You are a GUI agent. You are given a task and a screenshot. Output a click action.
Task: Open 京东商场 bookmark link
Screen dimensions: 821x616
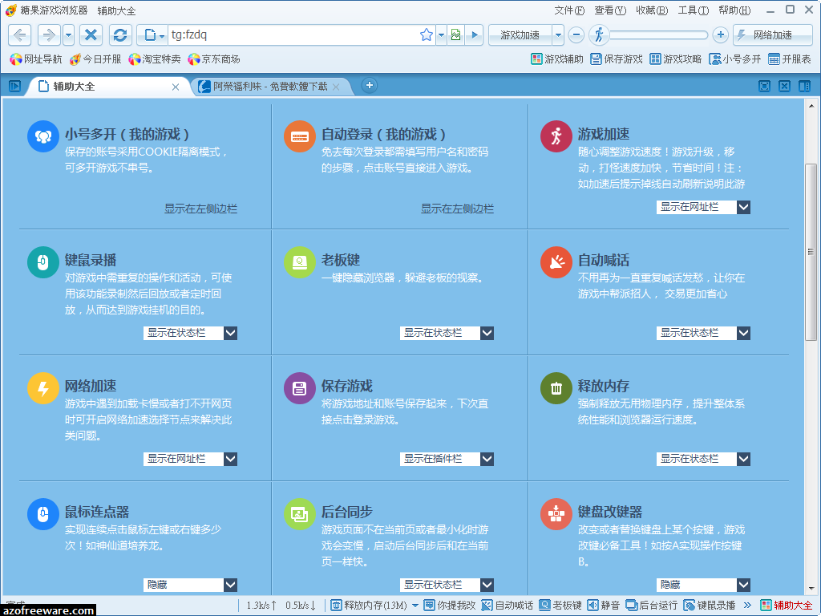(213, 59)
